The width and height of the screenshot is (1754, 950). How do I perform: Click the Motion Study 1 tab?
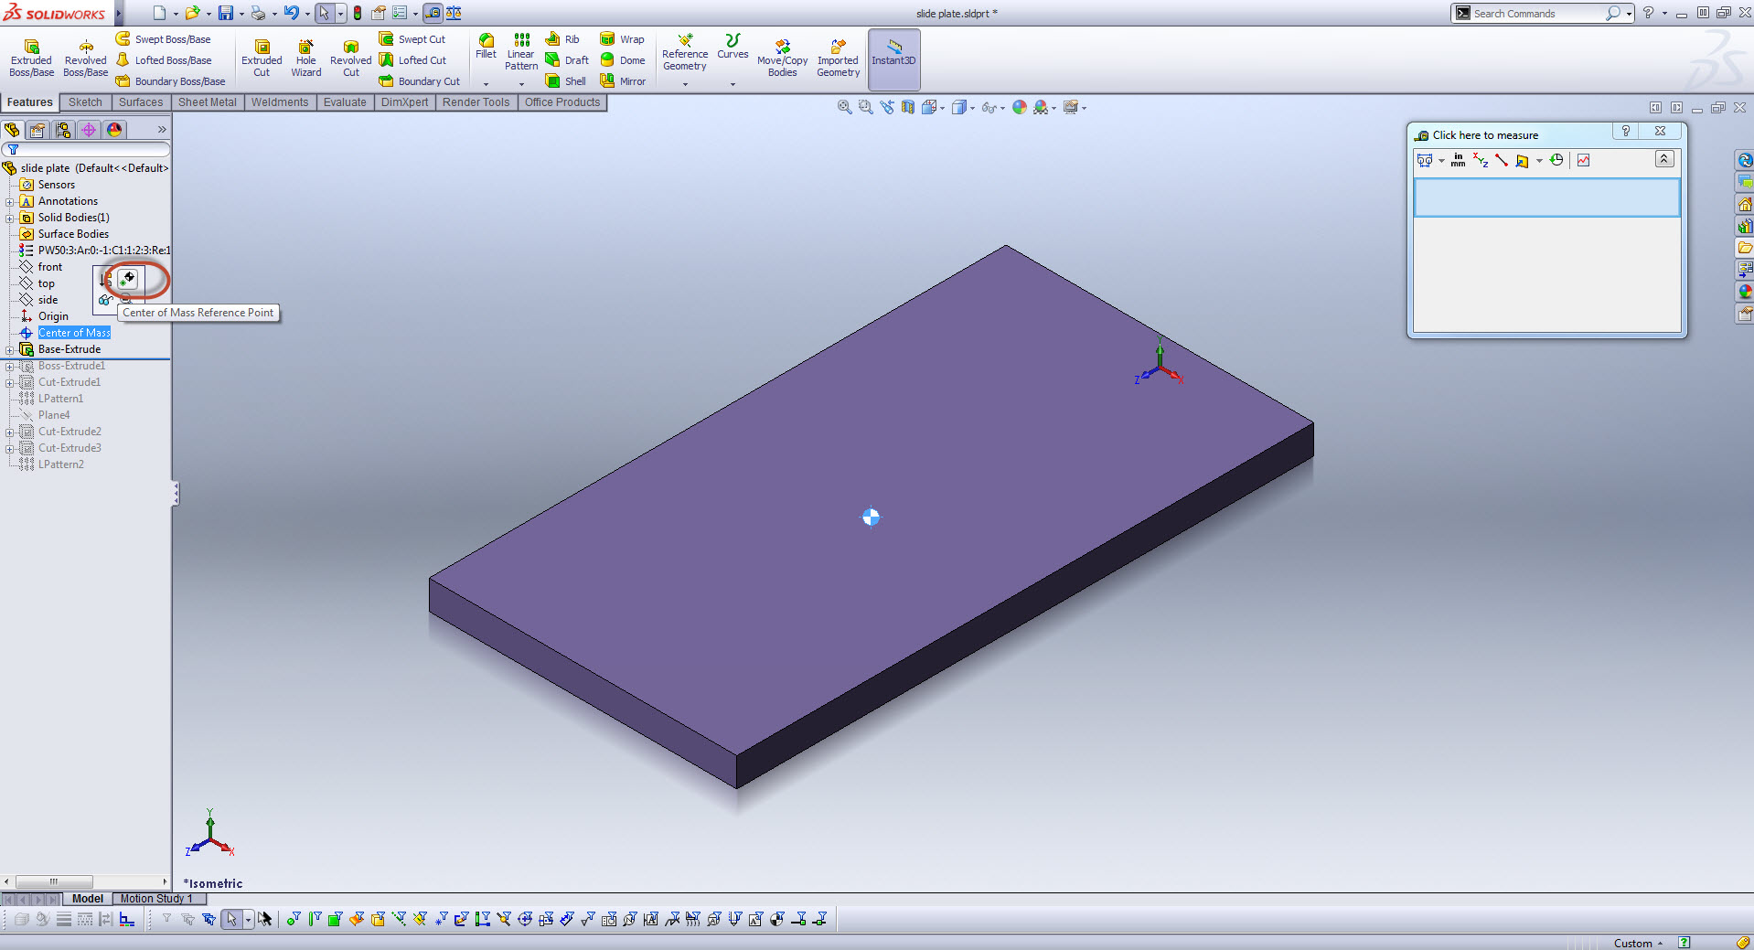157,899
